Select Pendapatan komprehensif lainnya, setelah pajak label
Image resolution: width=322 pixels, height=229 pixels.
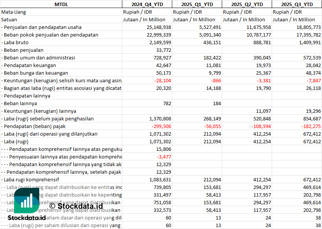61,172
